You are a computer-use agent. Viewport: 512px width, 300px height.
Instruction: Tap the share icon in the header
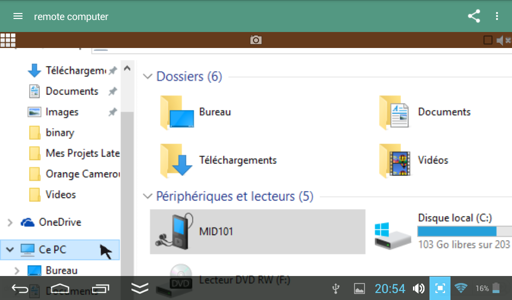474,16
